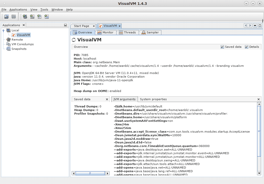Click the horizontal scrollbar thumb under Saved data
264x184 pixels.
pos(90,173)
